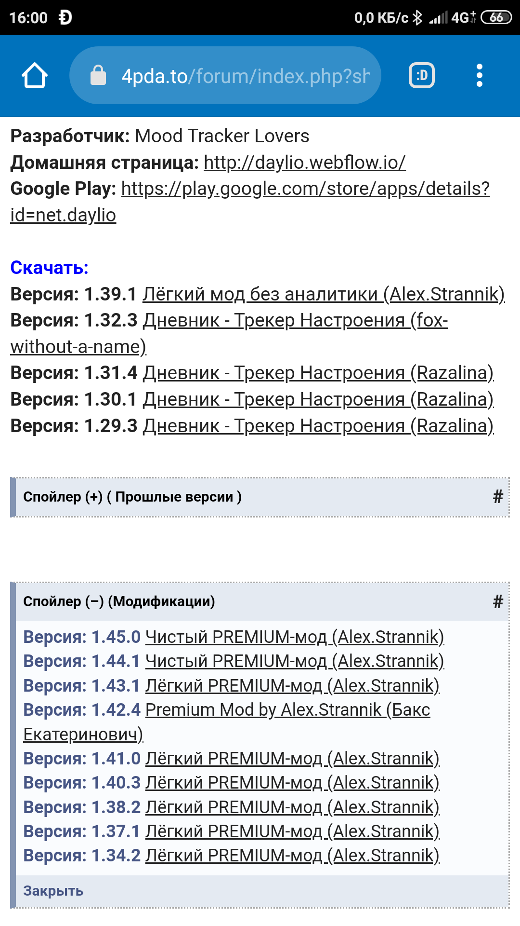Image resolution: width=520 pixels, height=926 pixels.
Task: Open version 1.42.4 Premium Mod link
Action: [x=227, y=722]
